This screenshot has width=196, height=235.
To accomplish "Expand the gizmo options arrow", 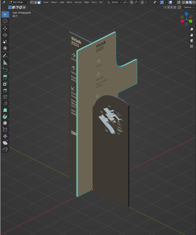I will click(166, 2).
